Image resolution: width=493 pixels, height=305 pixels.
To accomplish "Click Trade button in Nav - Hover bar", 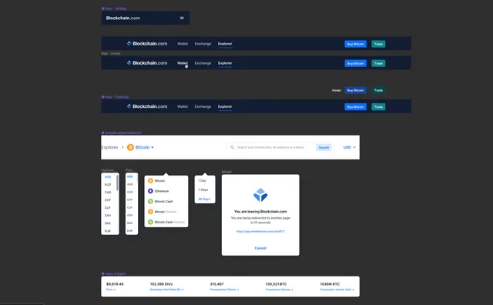I will click(x=378, y=63).
